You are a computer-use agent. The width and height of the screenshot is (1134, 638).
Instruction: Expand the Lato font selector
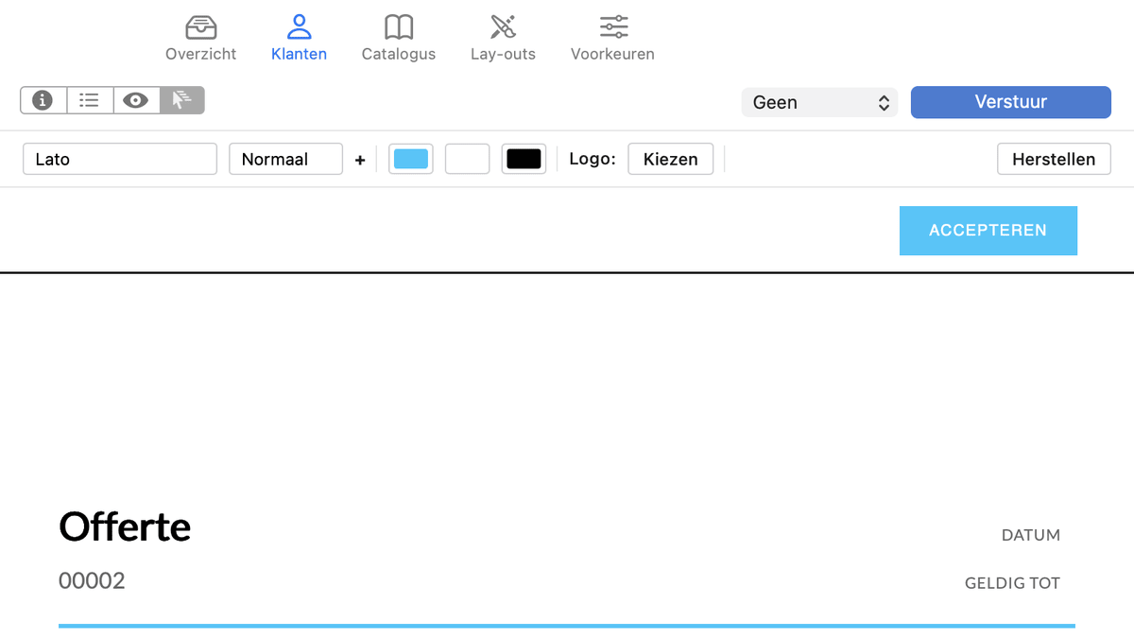120,159
